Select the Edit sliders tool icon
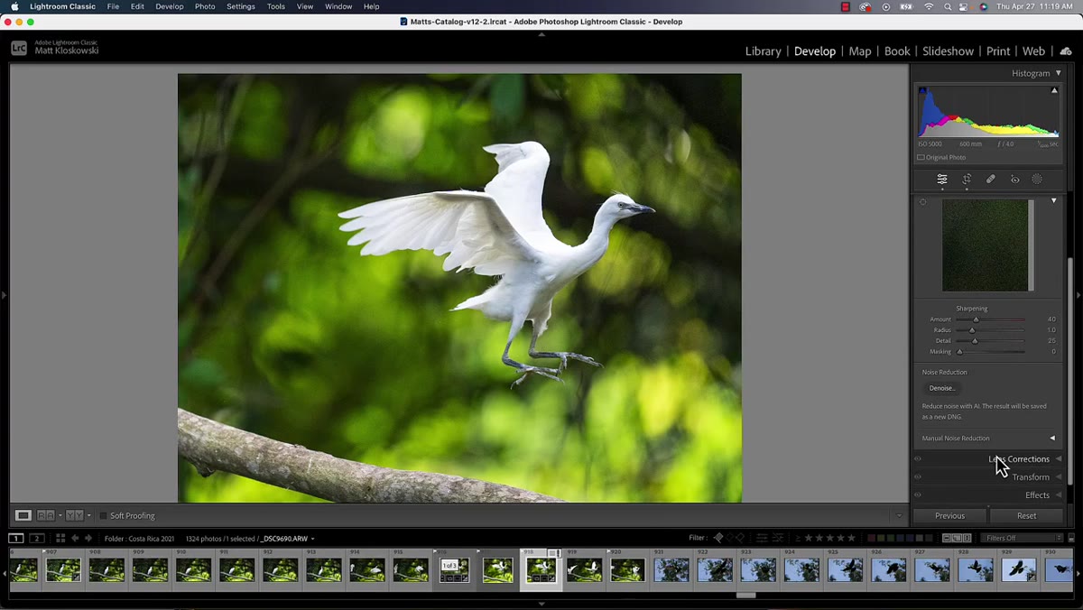1083x610 pixels. coord(941,180)
